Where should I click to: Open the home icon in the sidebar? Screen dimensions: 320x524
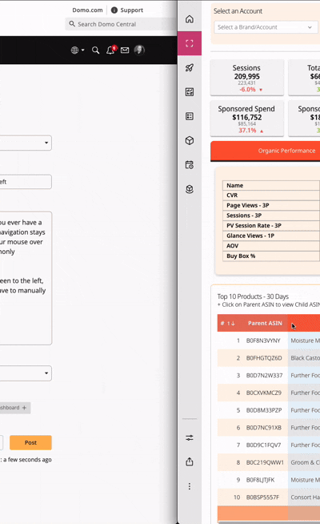tap(189, 19)
